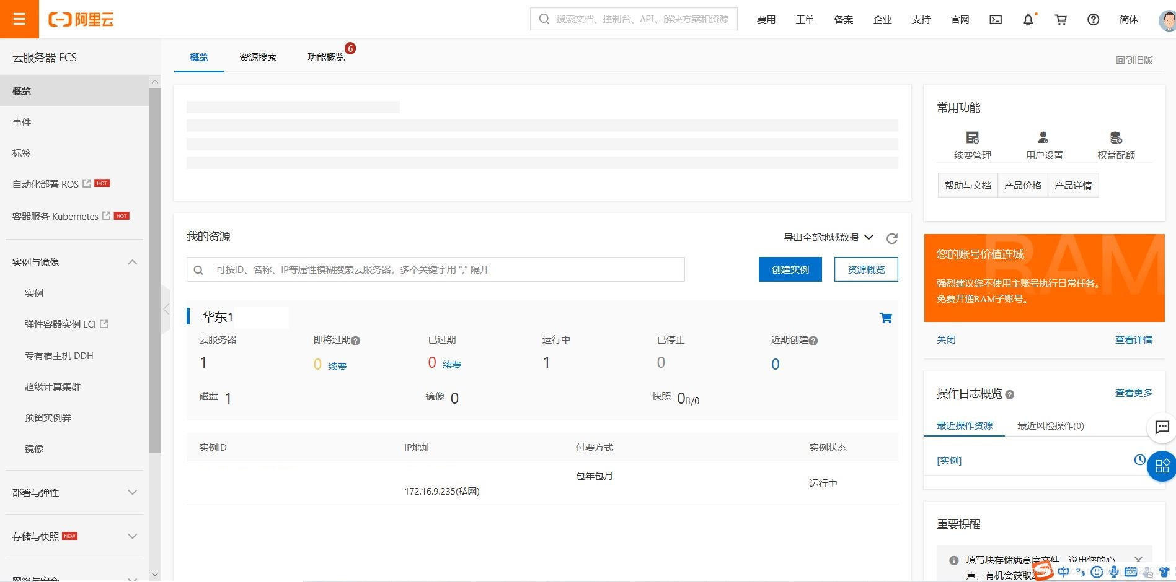Focus the top global search box
Screen dimensions: 1176x582
point(634,19)
